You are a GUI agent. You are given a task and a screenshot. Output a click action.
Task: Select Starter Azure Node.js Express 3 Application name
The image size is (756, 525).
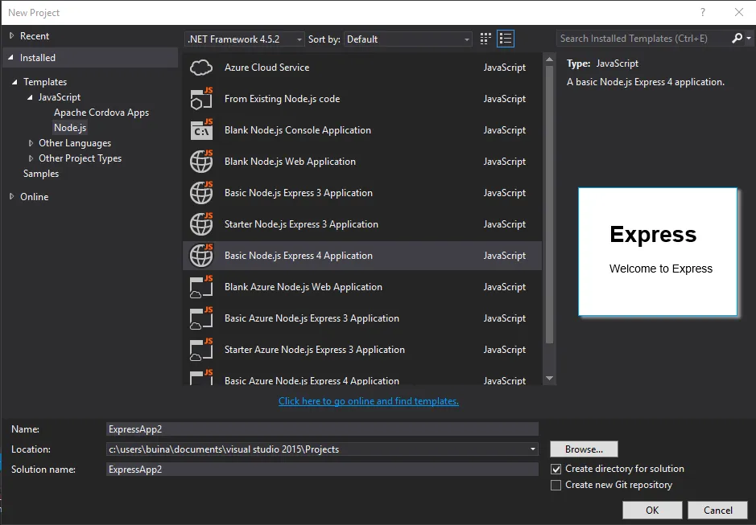(314, 350)
